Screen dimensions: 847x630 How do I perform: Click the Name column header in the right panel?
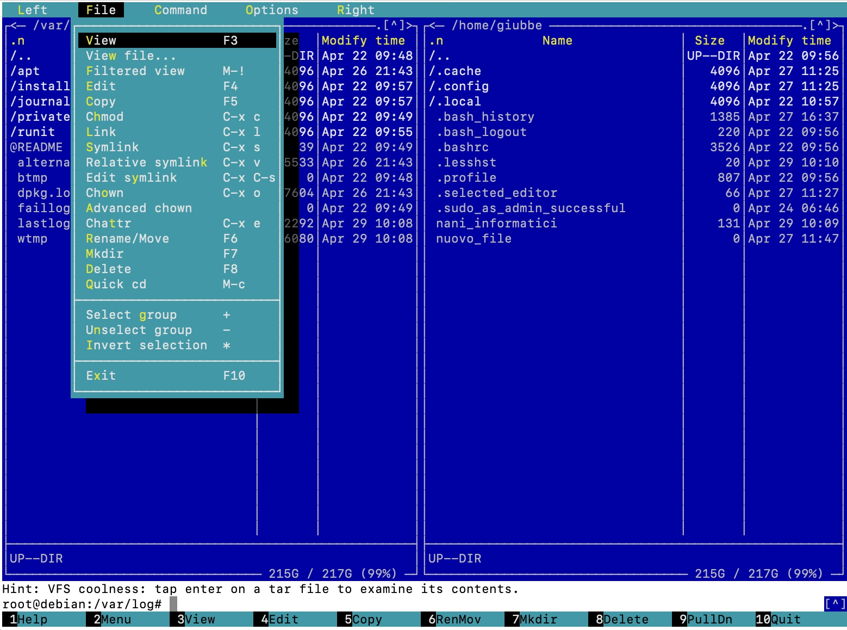557,40
